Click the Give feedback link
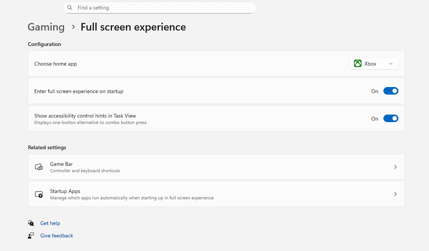Viewport: 429px width, 251px height. 57,235
